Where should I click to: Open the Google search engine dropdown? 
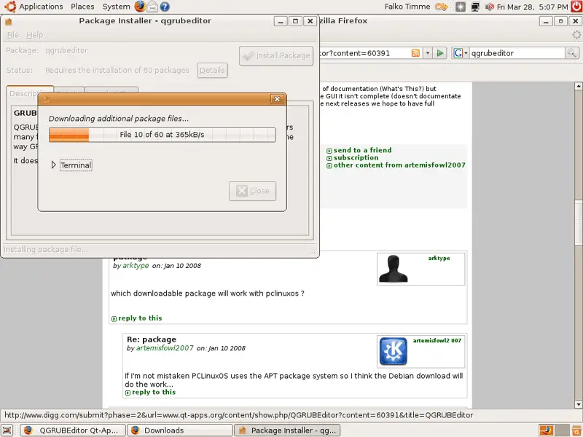click(460, 53)
